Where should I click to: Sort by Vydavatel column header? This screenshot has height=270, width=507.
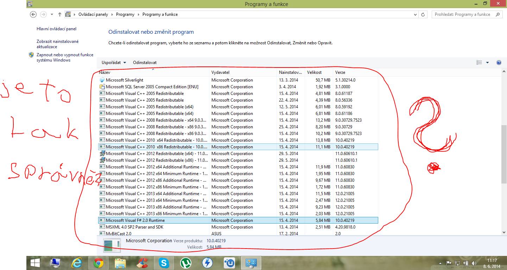pos(243,72)
